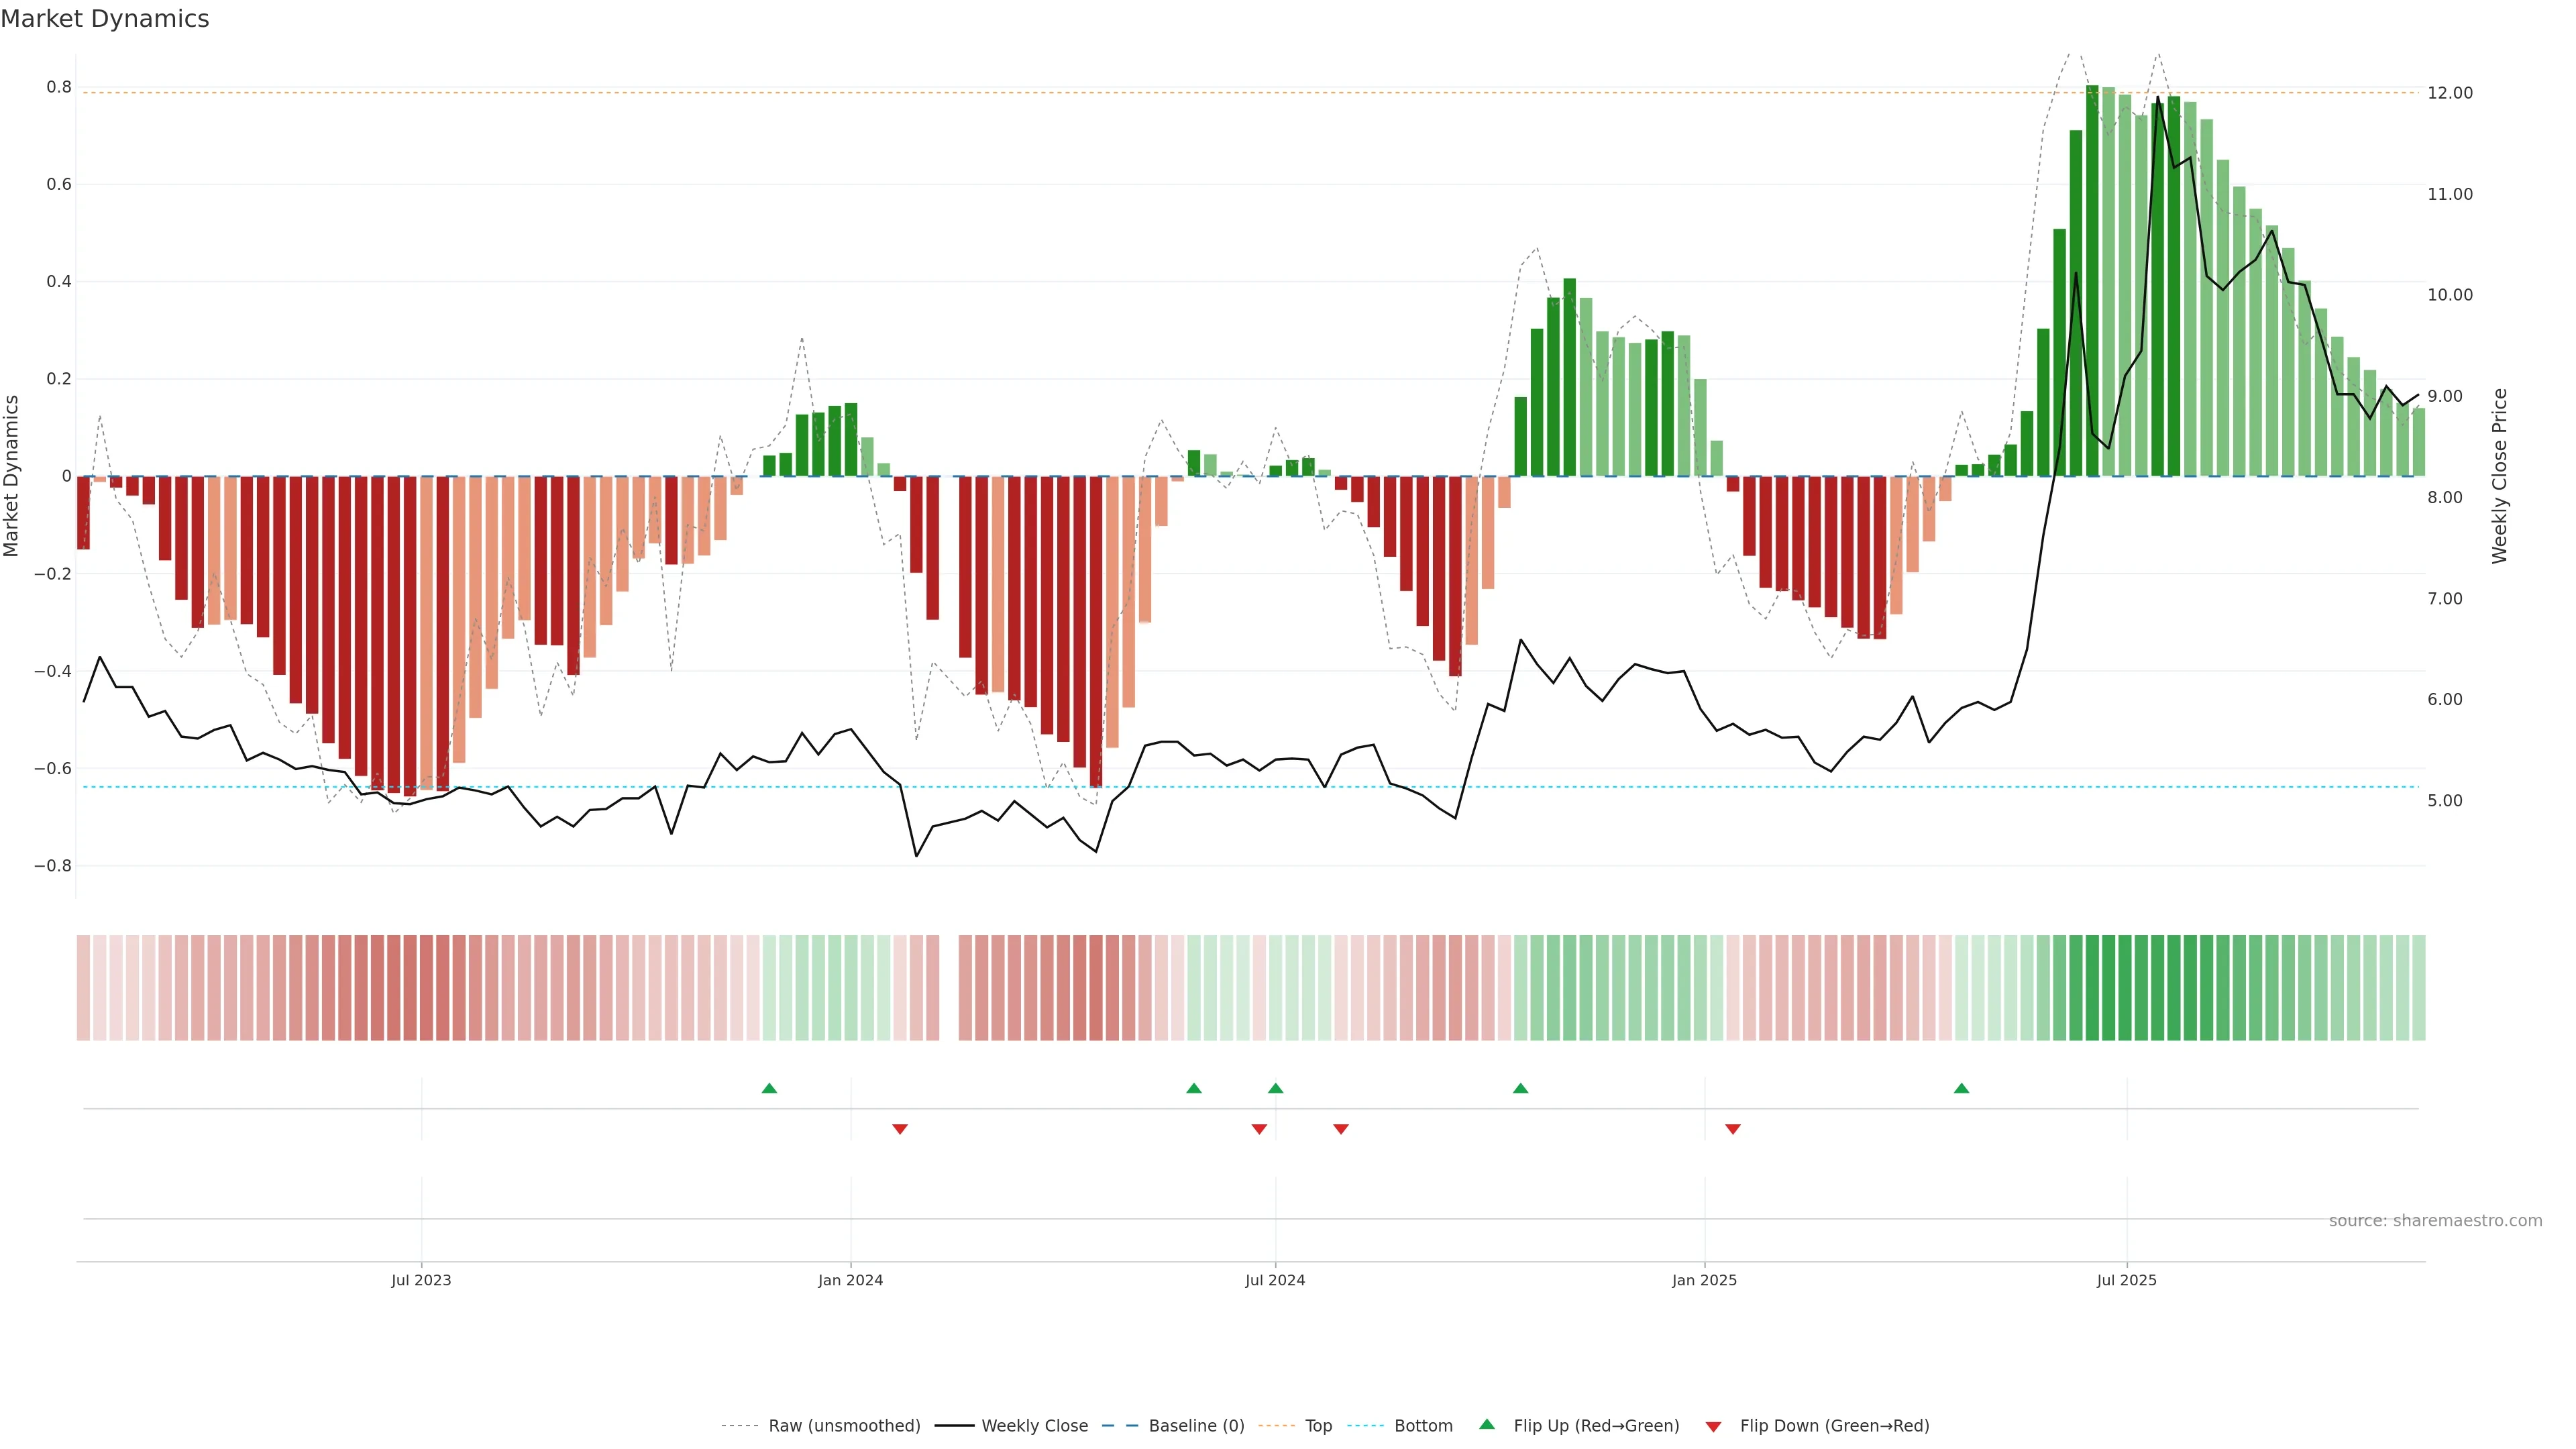Click the first green flip-up triangle marker
This screenshot has width=2576, height=1449.
click(x=769, y=1088)
